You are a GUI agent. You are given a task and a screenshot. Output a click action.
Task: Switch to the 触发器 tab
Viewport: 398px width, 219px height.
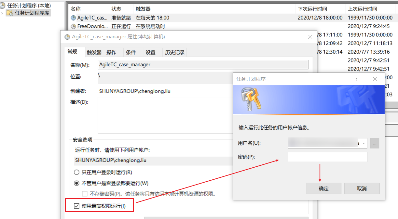pyautogui.click(x=94, y=52)
